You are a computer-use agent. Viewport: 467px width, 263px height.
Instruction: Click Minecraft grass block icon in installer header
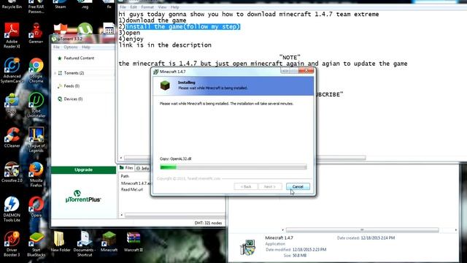(165, 85)
